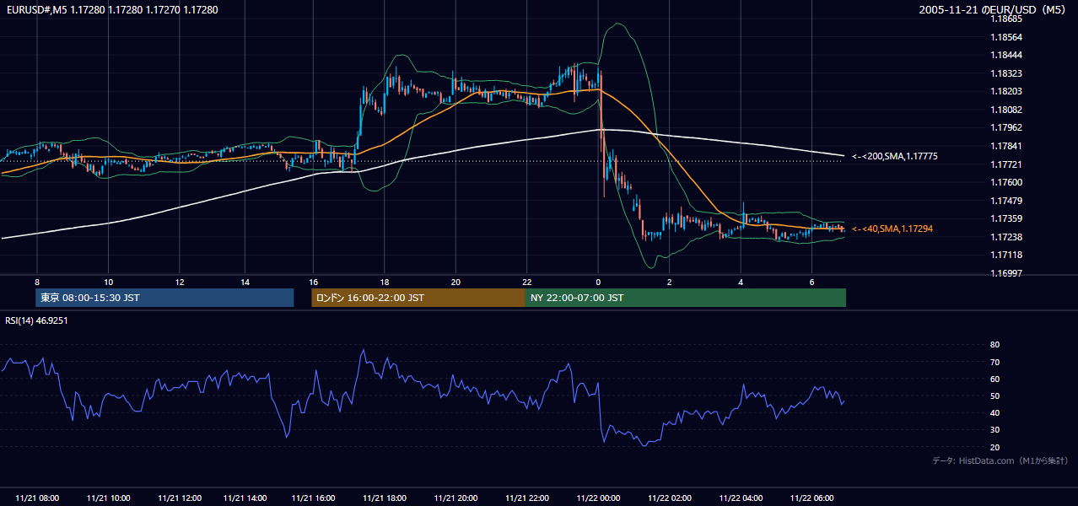The image size is (1078, 506).
Task: Click hour tick 14 under price chart
Action: point(245,282)
